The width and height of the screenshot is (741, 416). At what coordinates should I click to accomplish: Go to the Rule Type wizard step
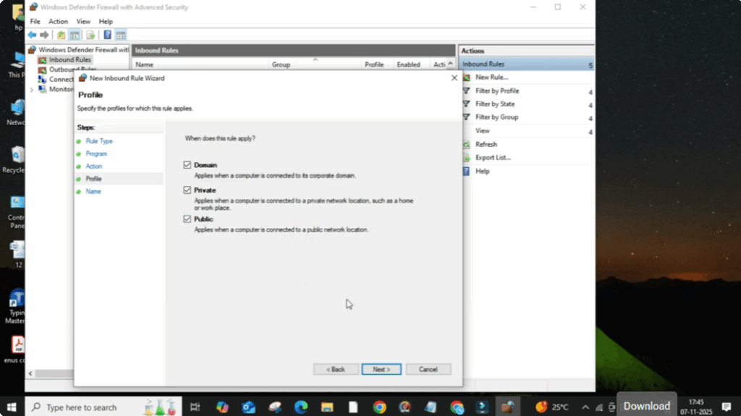pyautogui.click(x=99, y=141)
